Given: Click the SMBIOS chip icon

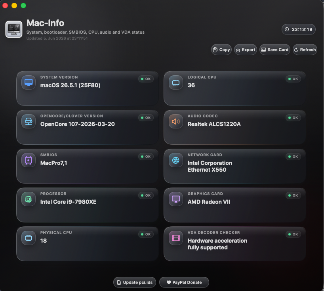Looking at the screenshot, I should [x=29, y=160].
